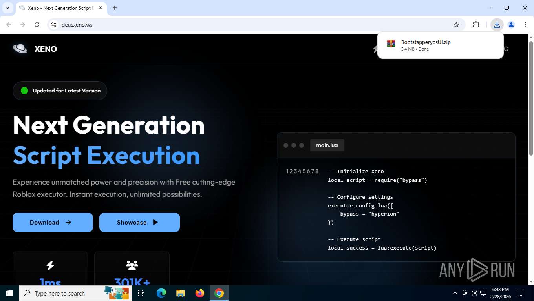Click the line local success = lua:execute(script)

click(x=382, y=248)
